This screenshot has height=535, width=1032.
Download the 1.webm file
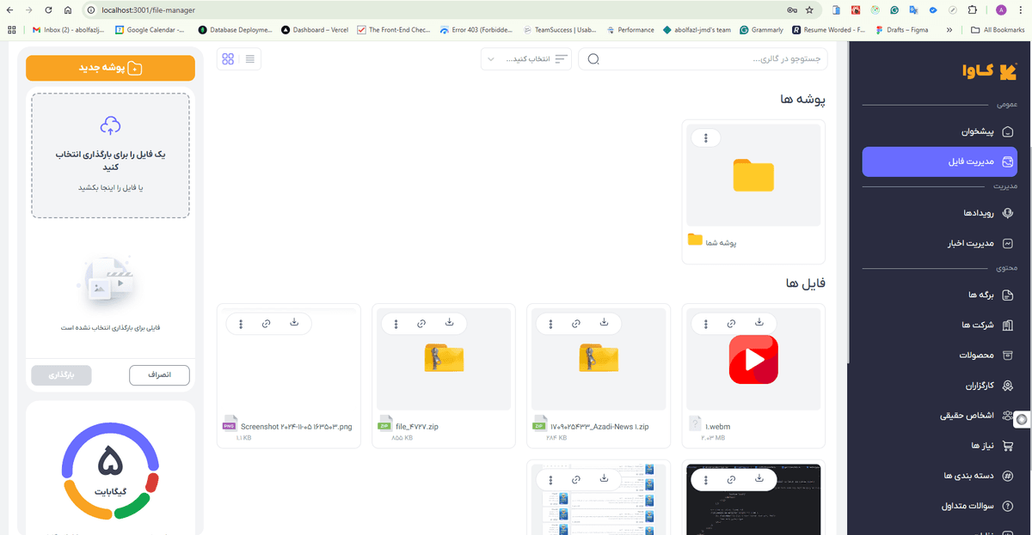point(759,323)
